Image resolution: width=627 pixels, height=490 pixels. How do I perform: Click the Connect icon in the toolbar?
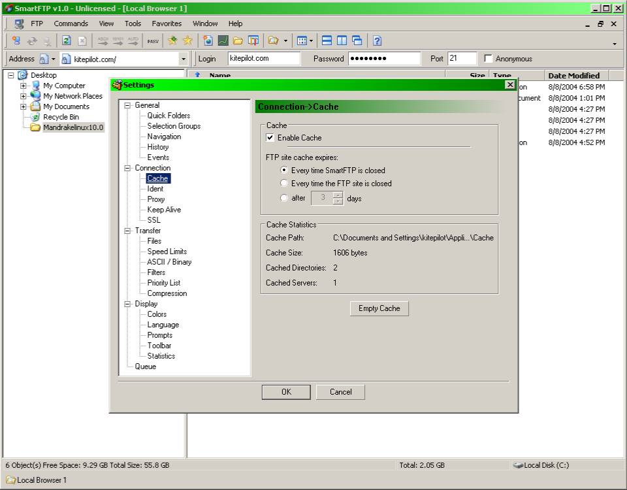(x=16, y=41)
